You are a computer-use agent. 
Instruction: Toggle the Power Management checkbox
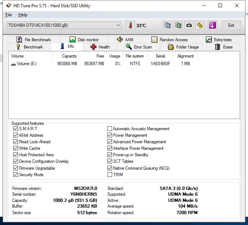110,135
